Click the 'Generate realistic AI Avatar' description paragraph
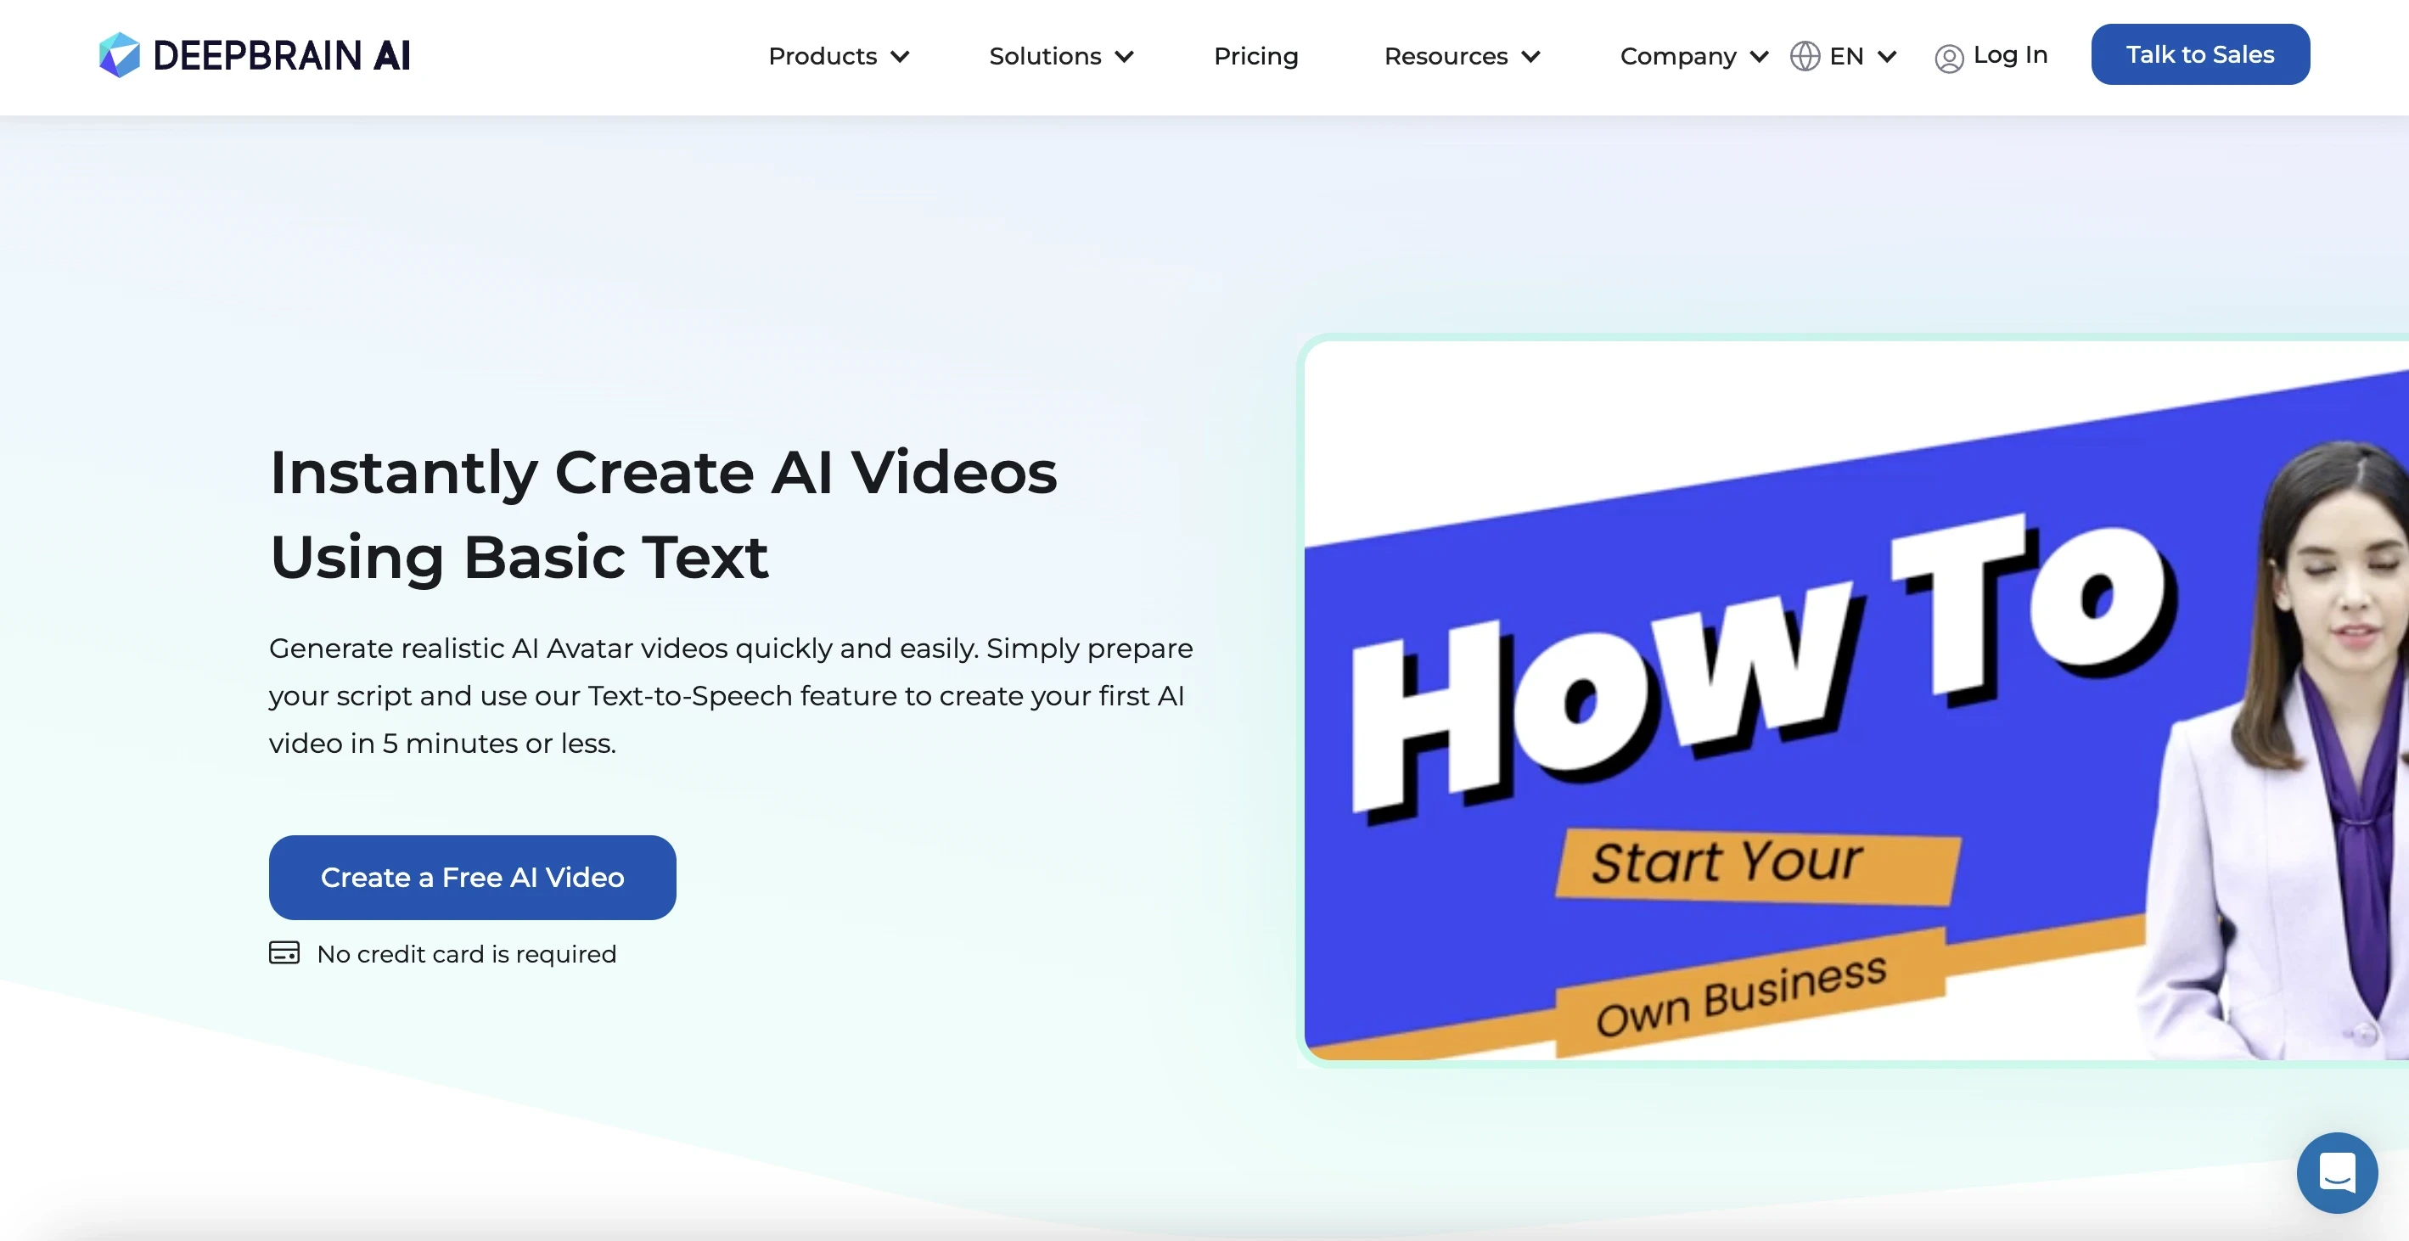The width and height of the screenshot is (2409, 1241). click(730, 695)
